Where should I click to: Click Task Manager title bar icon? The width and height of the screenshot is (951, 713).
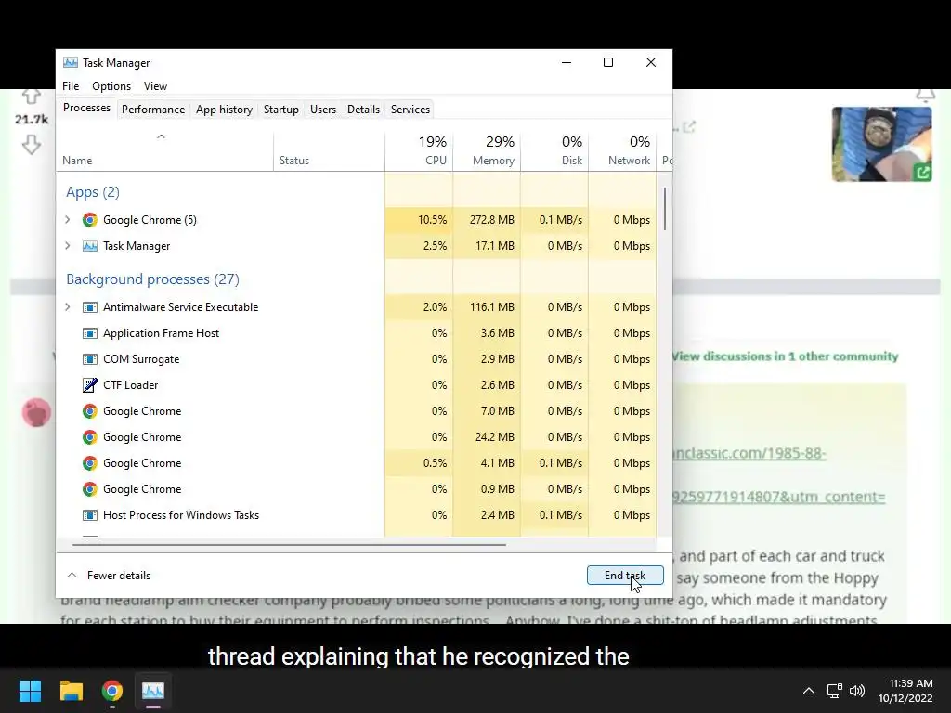[71, 62]
